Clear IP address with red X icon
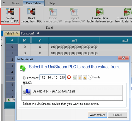132x121 pixels. point(69,77)
